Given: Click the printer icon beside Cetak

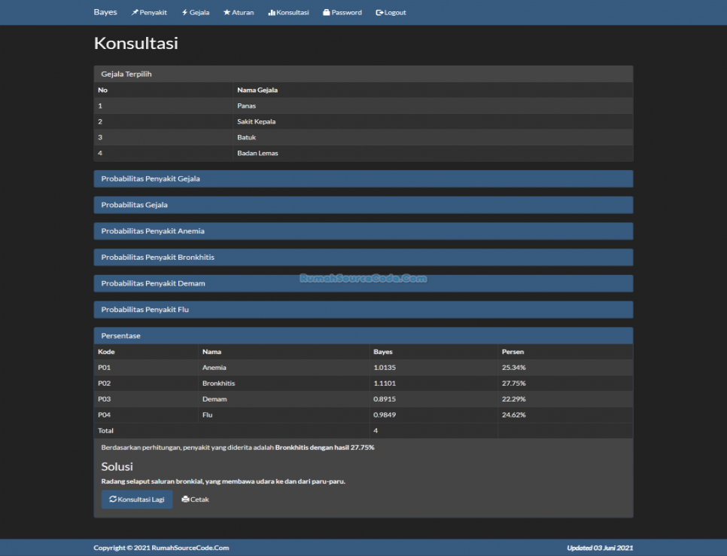Looking at the screenshot, I should coord(185,499).
